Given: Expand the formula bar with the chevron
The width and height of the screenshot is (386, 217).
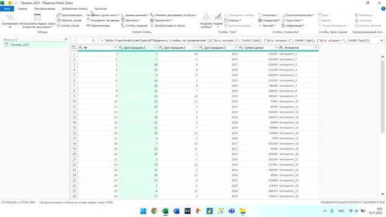Looking at the screenshot, I should tap(382, 40).
